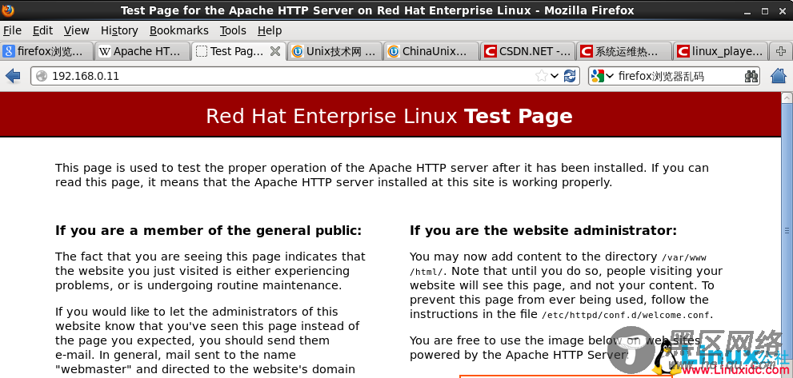Click the path /etc/httpd/conf.d/welcome.conf
This screenshot has width=793, height=378.
(x=627, y=315)
